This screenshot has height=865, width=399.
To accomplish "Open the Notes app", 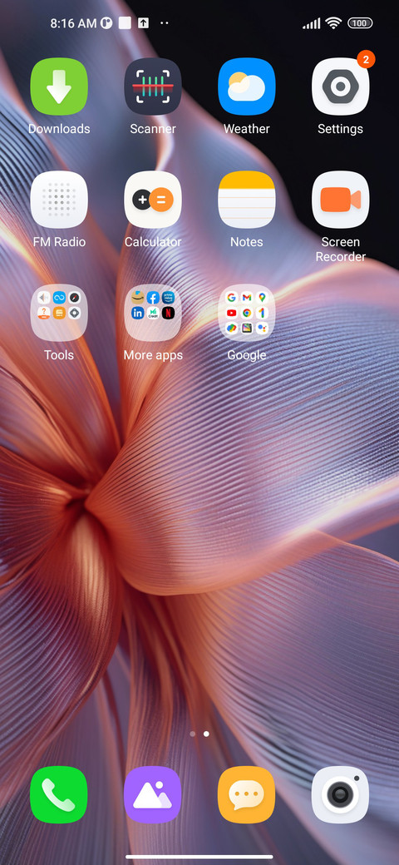I will tap(246, 200).
